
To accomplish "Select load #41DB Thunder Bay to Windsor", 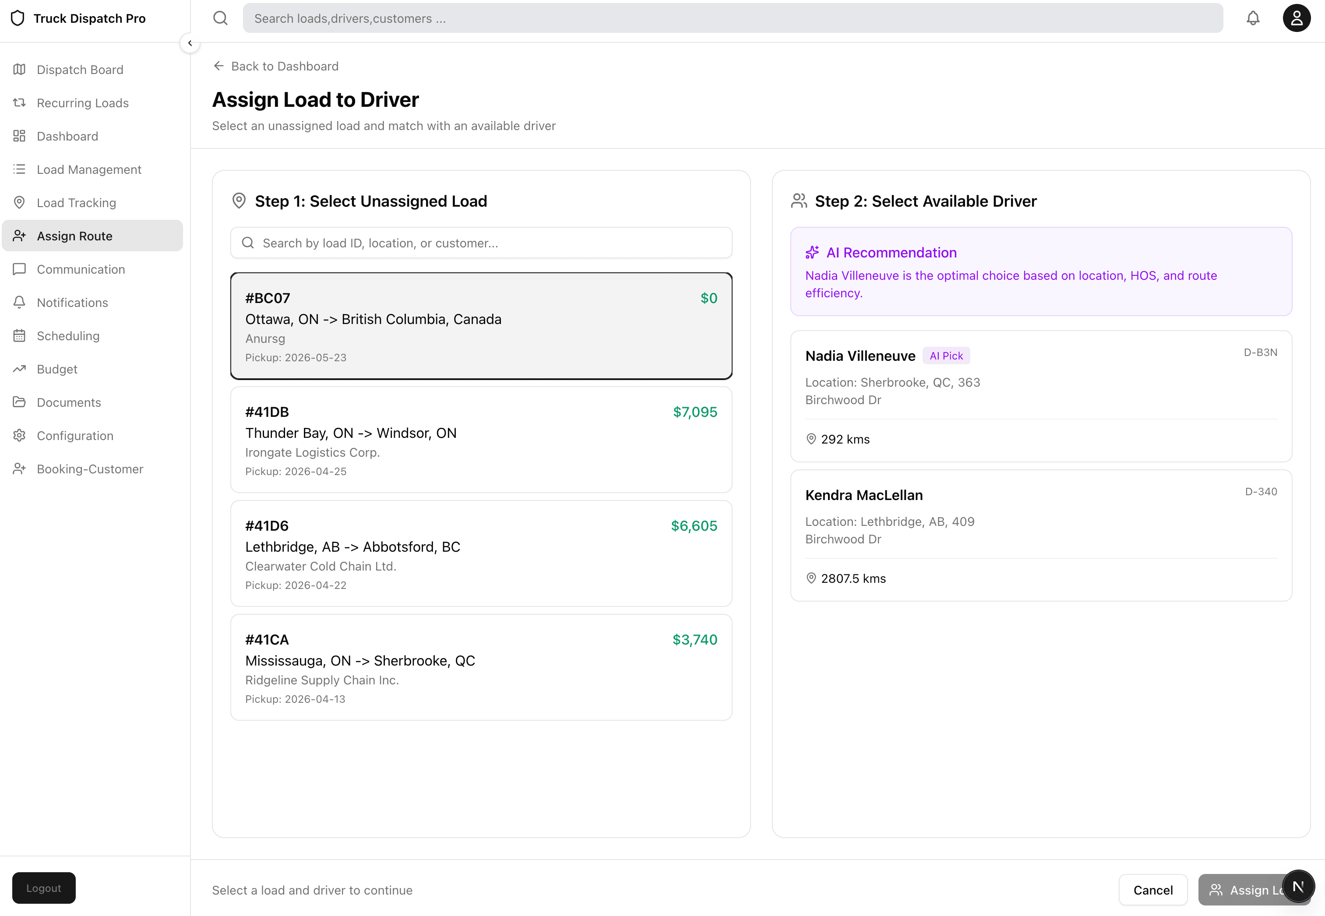I will [481, 440].
